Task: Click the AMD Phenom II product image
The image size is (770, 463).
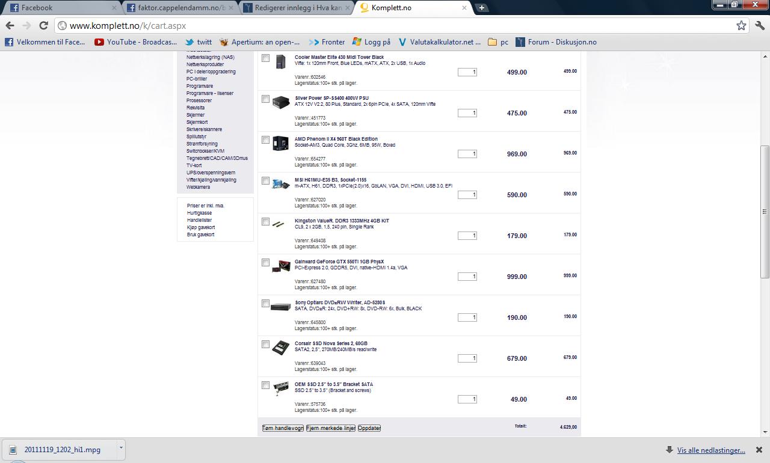Action: (280, 143)
